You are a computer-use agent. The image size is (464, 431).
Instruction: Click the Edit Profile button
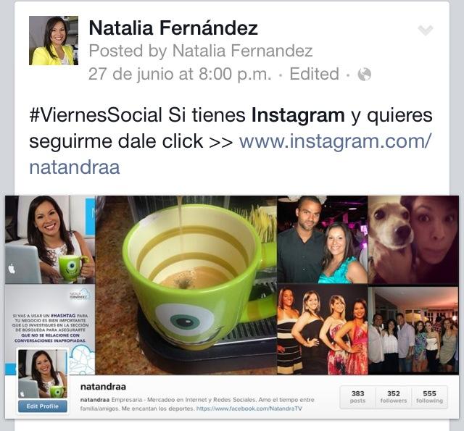click(43, 406)
